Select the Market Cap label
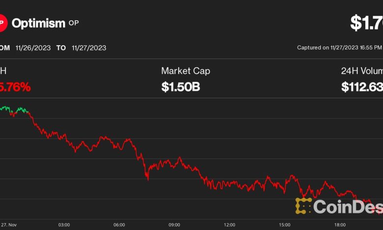The height and width of the screenshot is (230, 383). tap(186, 71)
